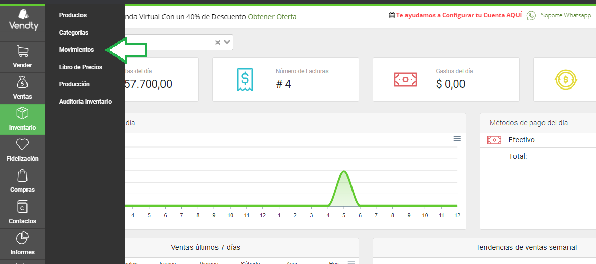Open the Contactos address book icon
The height and width of the screenshot is (264, 596).
22,207
